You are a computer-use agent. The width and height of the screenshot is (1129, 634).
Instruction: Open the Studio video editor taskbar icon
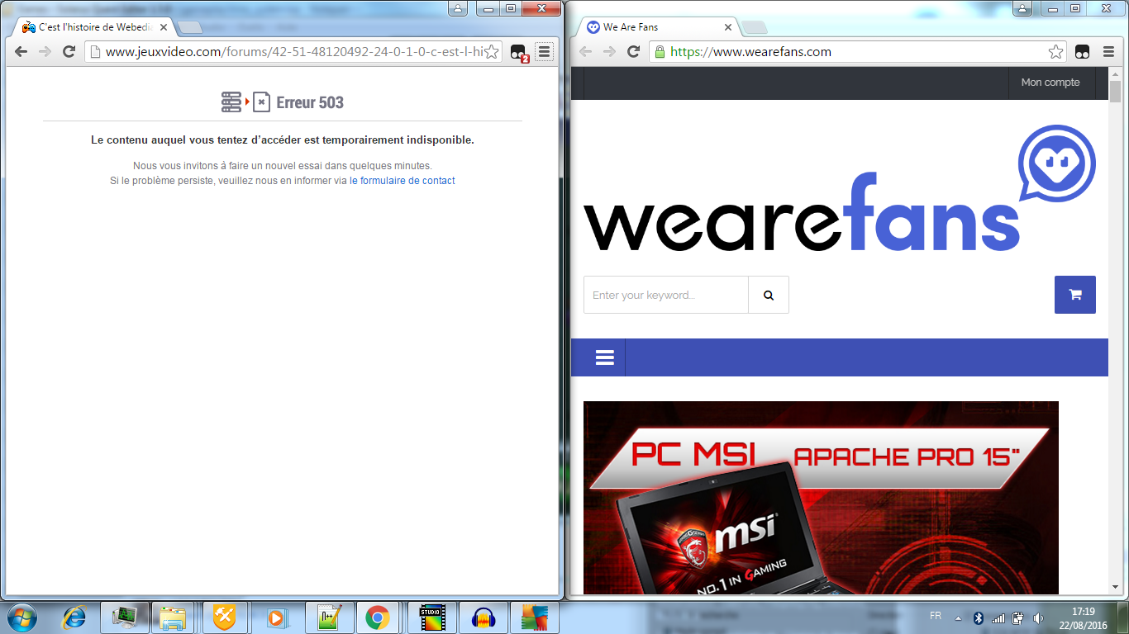431,617
